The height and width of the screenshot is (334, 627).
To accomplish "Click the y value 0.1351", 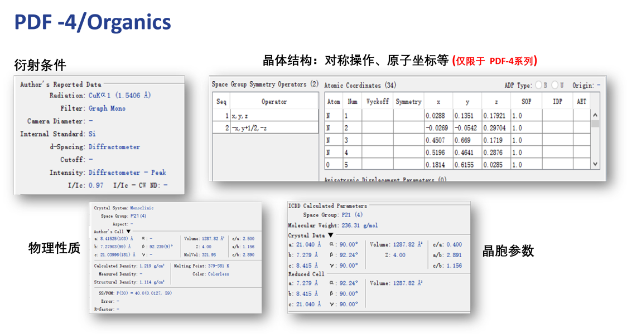I will pyautogui.click(x=464, y=116).
